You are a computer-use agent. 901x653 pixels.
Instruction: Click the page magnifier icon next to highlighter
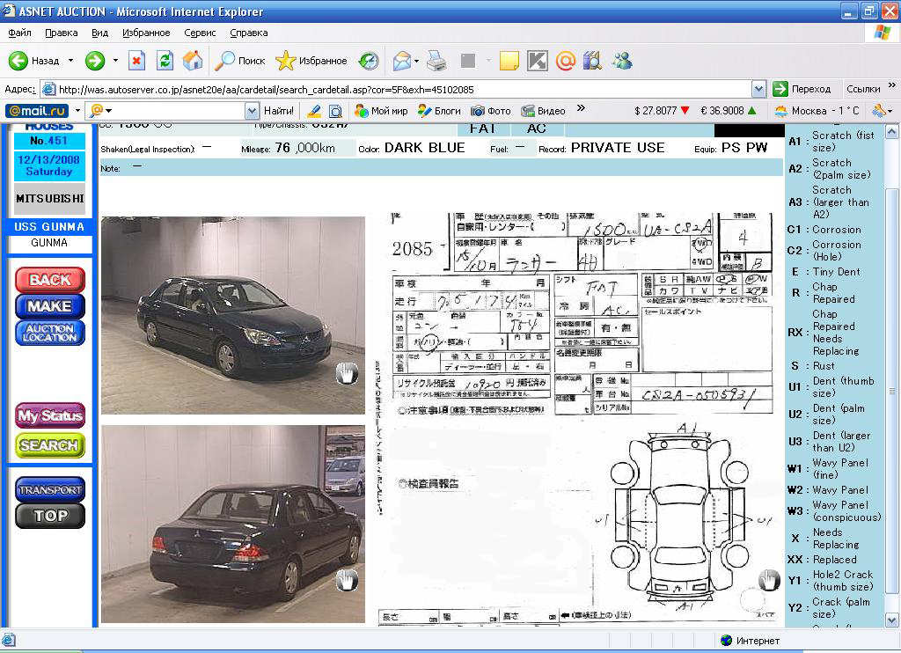pyautogui.click(x=335, y=110)
